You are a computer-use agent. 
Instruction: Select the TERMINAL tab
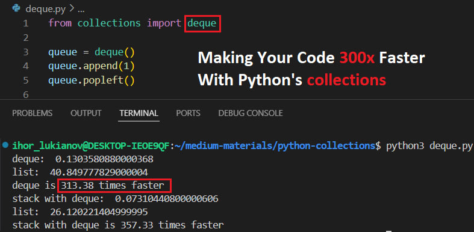[139, 113]
